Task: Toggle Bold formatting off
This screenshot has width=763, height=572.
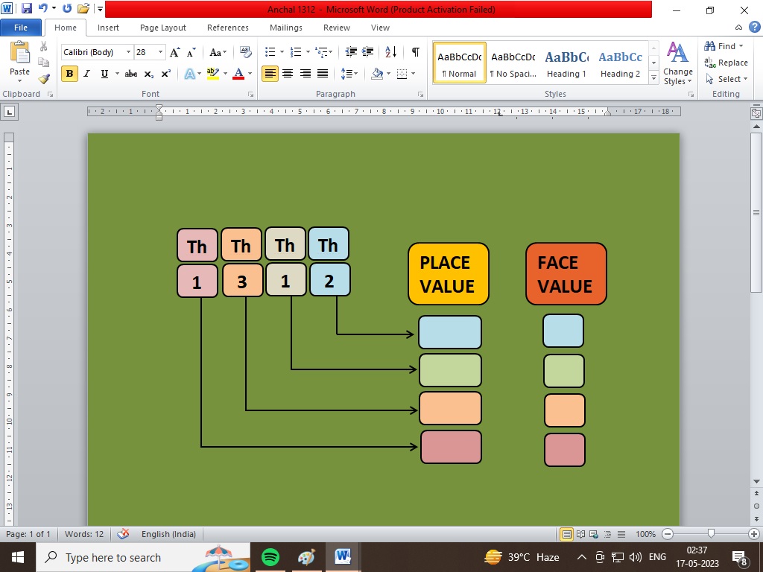Action: (69, 74)
